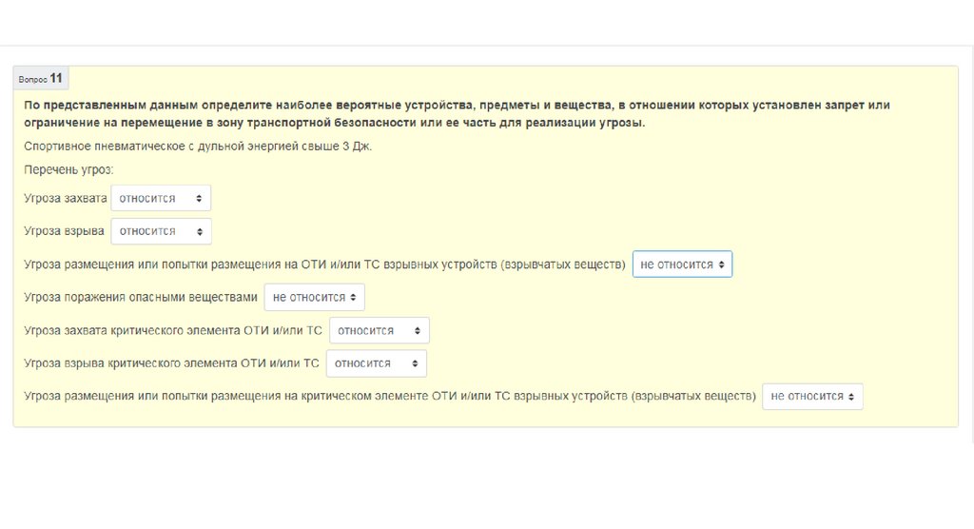This screenshot has width=974, height=529.
Task: Click the "Угроза взрыва" label text
Action: point(64,231)
